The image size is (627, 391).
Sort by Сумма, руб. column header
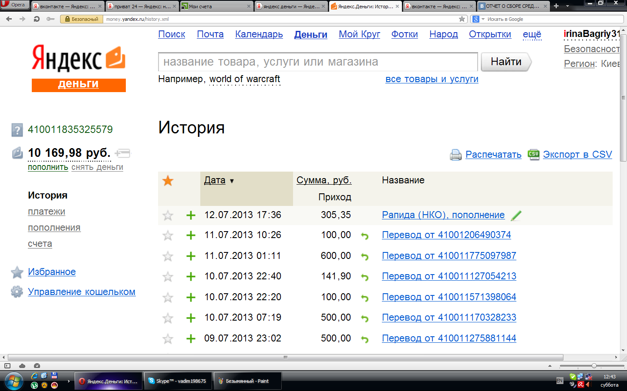click(x=324, y=180)
